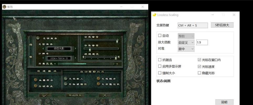This screenshot has height=105, width=253.
Task: Toggle 发现陷阱 auto-pause option
Action: tap(98, 78)
